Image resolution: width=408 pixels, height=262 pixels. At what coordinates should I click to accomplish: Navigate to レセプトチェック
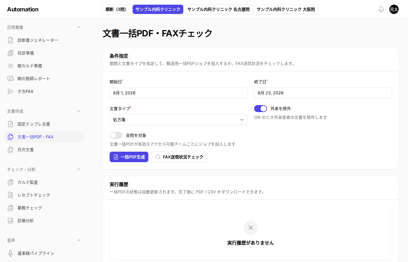click(x=44, y=195)
